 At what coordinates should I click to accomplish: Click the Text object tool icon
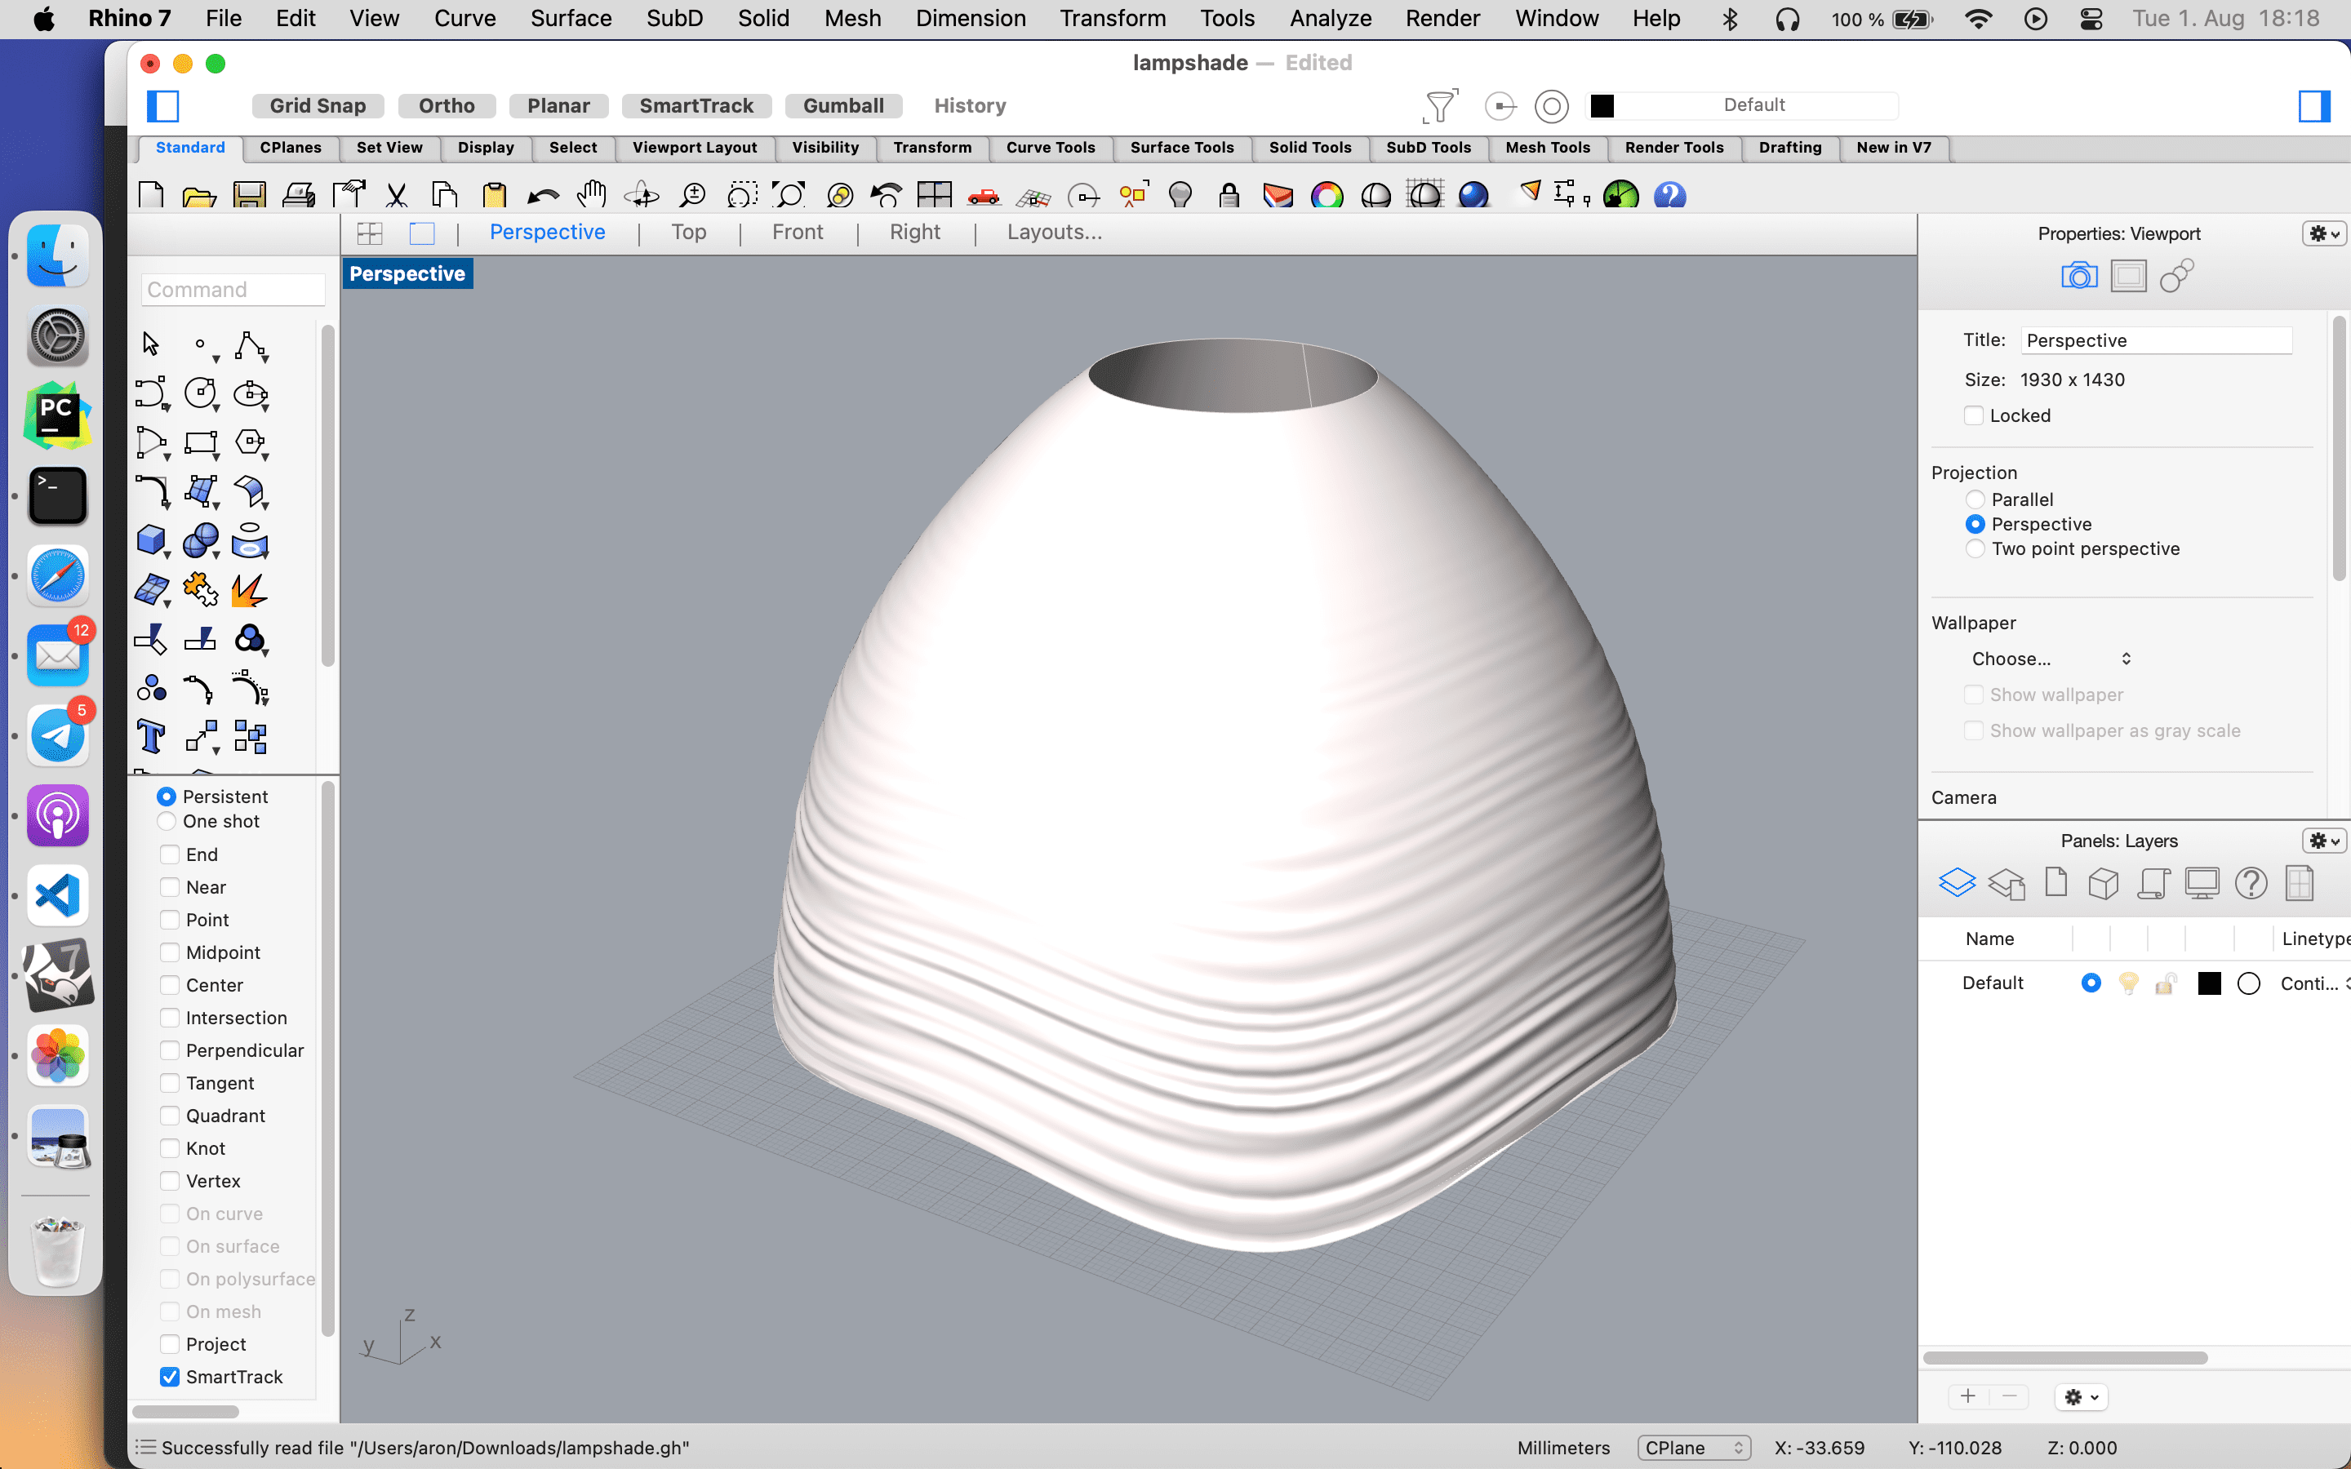[x=152, y=736]
